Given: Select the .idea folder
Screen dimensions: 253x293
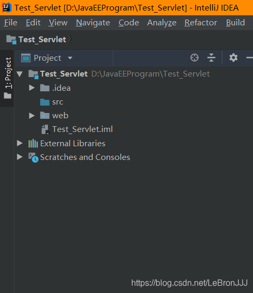Looking at the screenshot, I should click(x=61, y=88).
